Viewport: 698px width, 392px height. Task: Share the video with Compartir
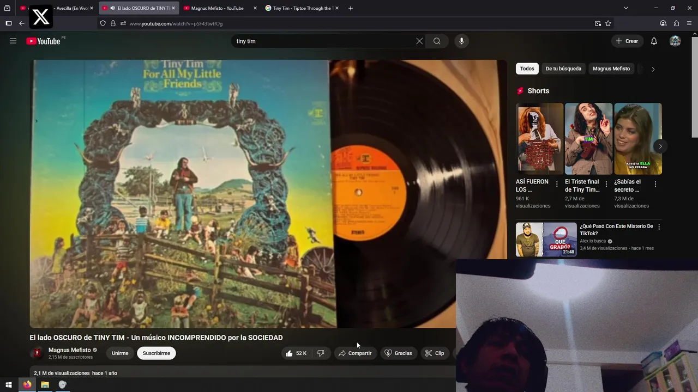354,353
